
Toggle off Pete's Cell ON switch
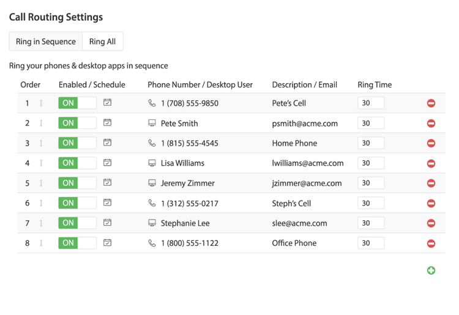[77, 103]
